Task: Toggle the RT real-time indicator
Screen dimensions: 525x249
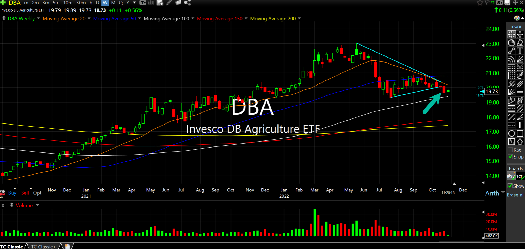Action: tap(492, 3)
